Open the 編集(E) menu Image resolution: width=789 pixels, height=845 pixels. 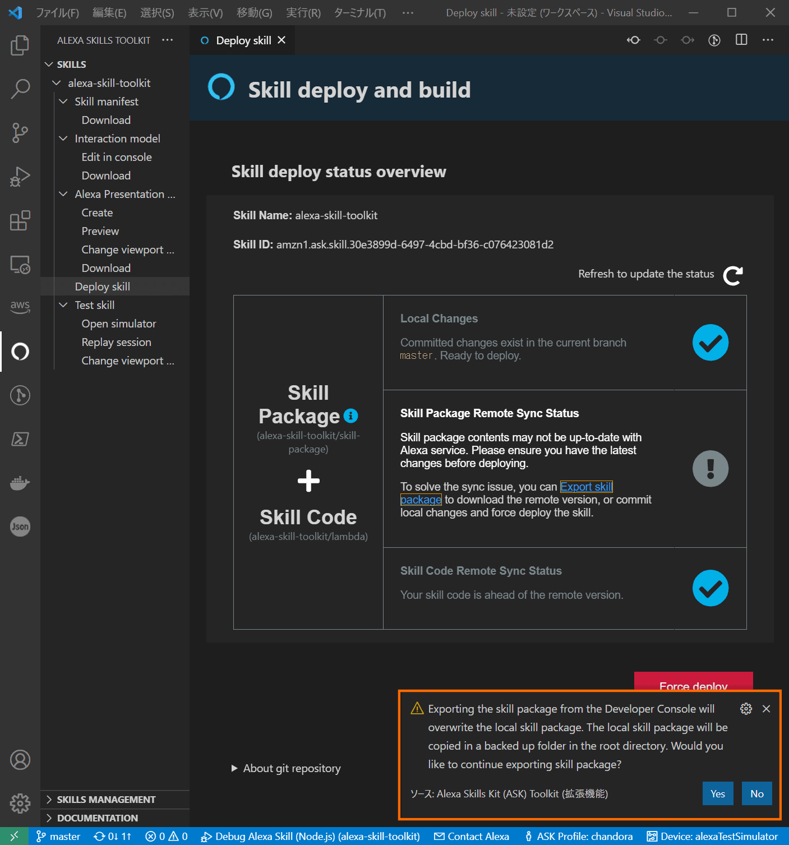tap(109, 12)
